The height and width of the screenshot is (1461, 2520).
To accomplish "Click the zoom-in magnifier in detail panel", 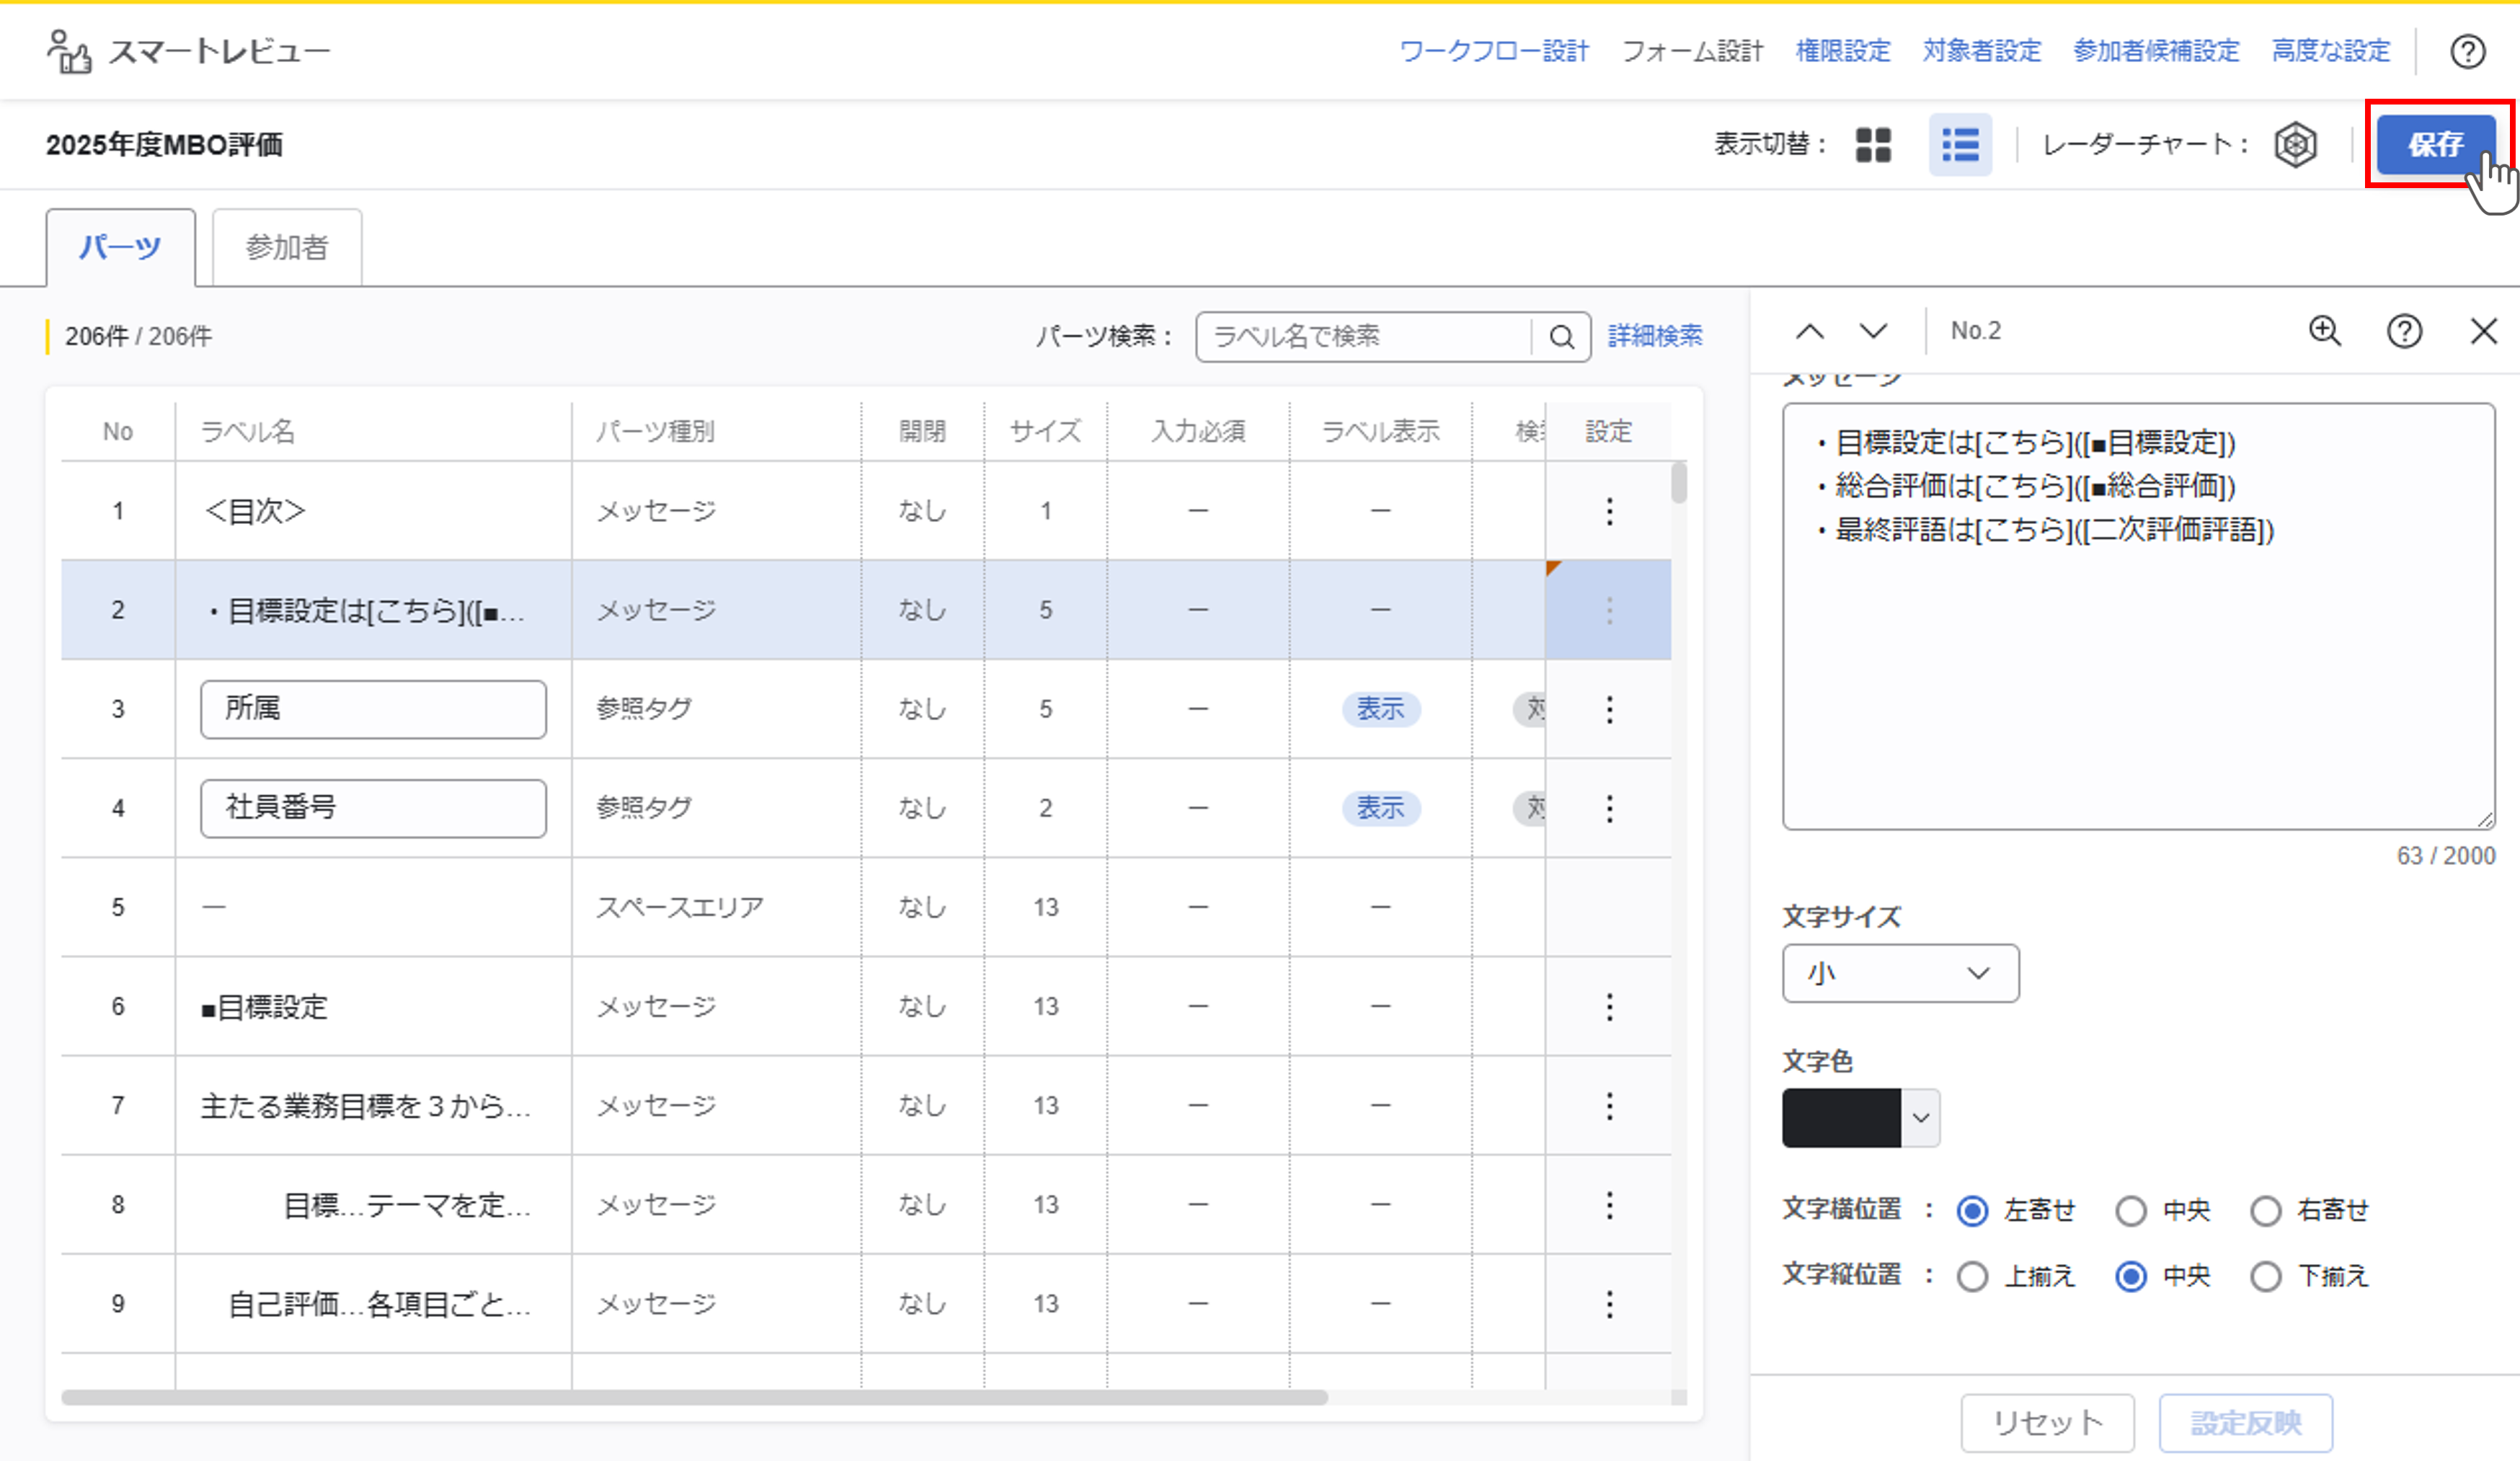I will (x=2325, y=331).
